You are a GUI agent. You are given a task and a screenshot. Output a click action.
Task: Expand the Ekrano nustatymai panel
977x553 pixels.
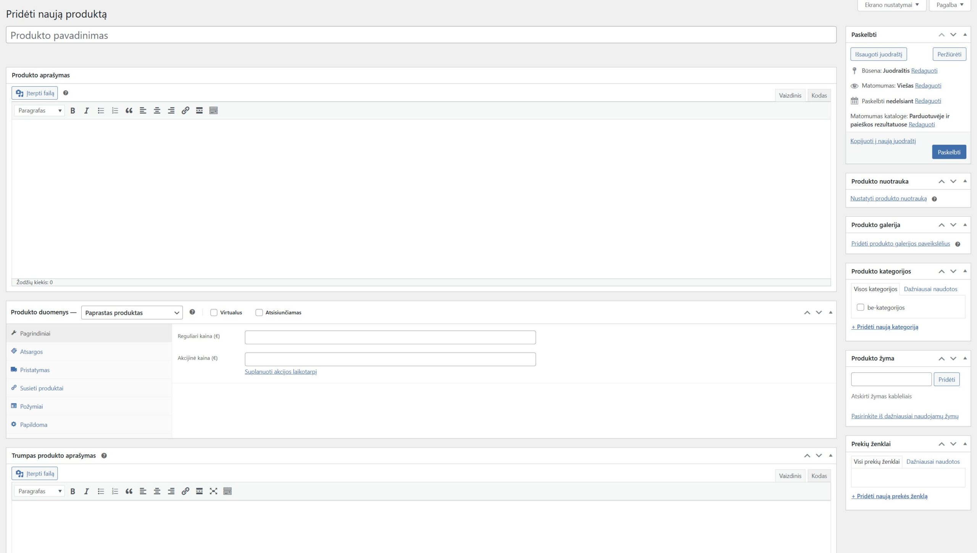tap(892, 5)
